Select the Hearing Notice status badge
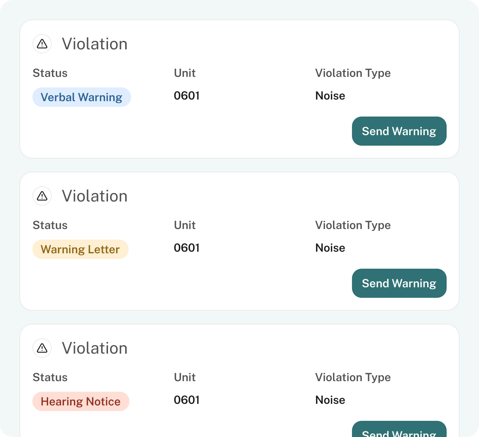This screenshot has width=479, height=437. 81,401
